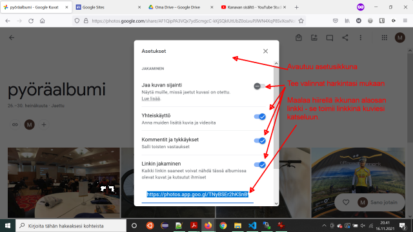413x232 pixels.
Task: Select the pyöräalbumi Google Kuvat tab
Action: tap(36, 7)
